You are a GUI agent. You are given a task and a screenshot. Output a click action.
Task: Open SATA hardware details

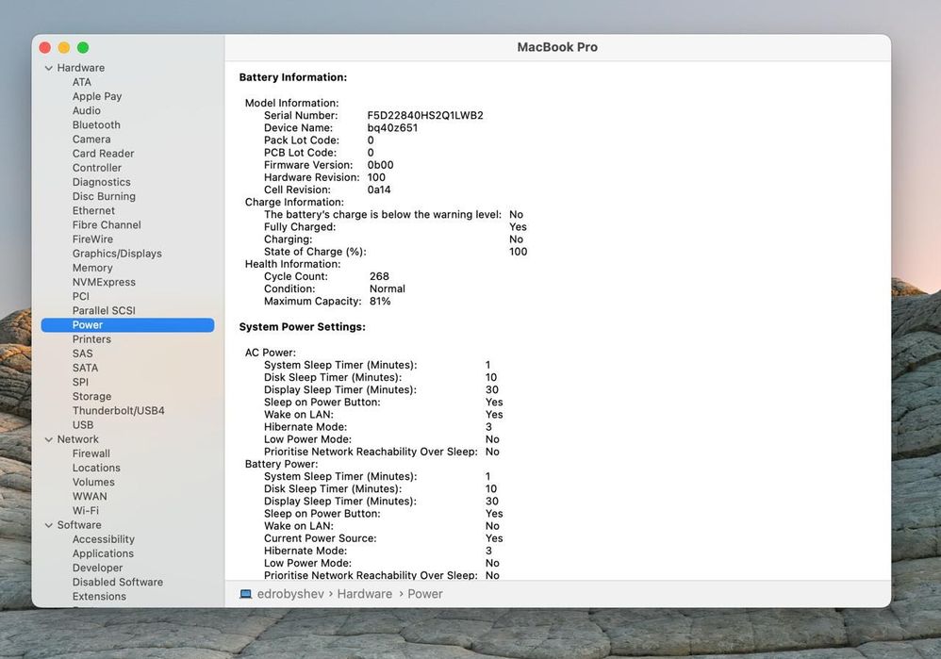85,368
